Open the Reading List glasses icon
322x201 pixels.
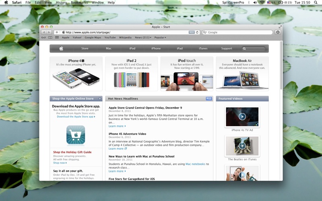click(x=43, y=37)
